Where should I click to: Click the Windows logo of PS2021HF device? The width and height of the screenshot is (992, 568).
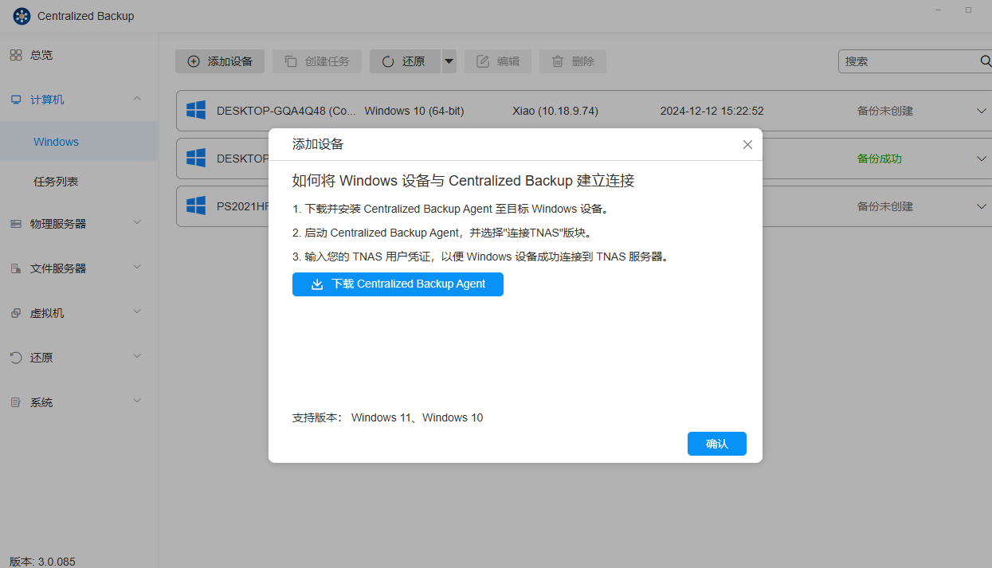[x=196, y=206]
